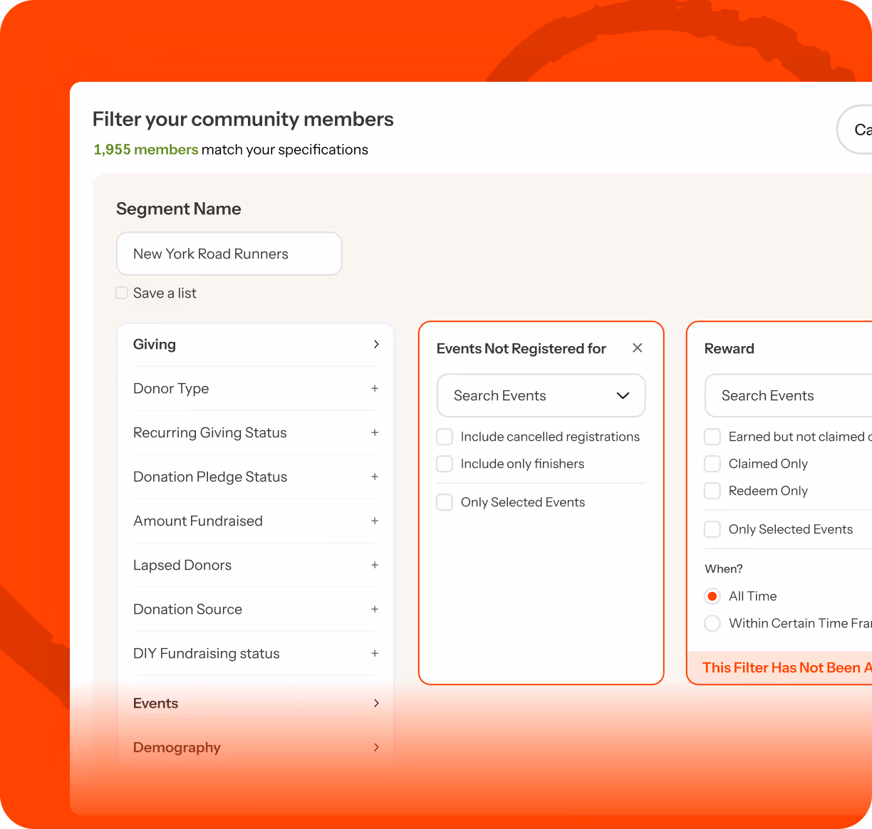Click the Segment Name input field
The width and height of the screenshot is (872, 829).
point(229,254)
